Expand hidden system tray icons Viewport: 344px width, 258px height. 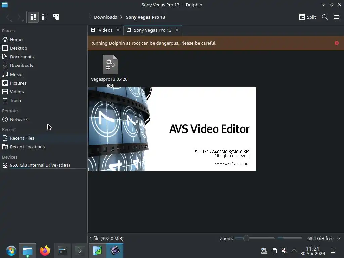coord(294,251)
